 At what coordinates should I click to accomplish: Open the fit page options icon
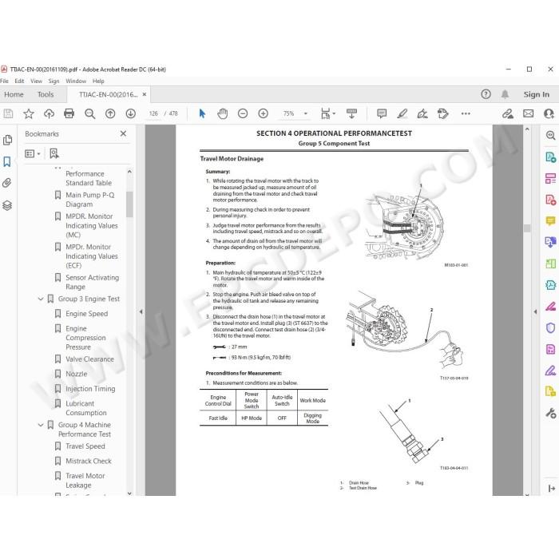tap(327, 113)
